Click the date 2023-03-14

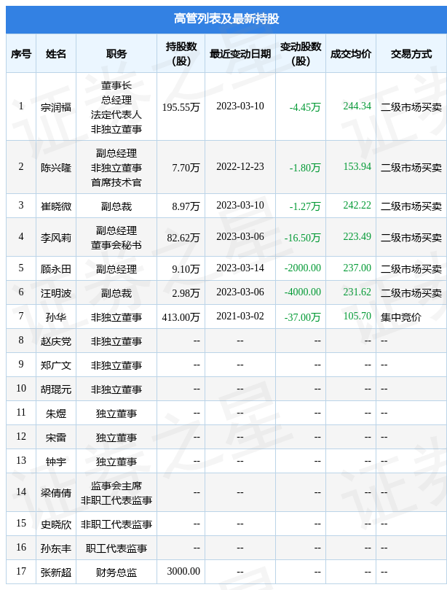240,268
